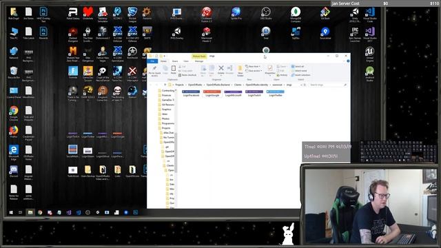Screen dimensions: 441x248
Task: Click OpenDJRadio-Backend in the address path
Action: pyautogui.click(x=218, y=85)
